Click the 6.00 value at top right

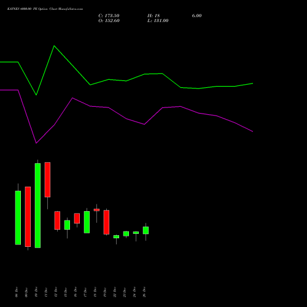tap(196, 16)
